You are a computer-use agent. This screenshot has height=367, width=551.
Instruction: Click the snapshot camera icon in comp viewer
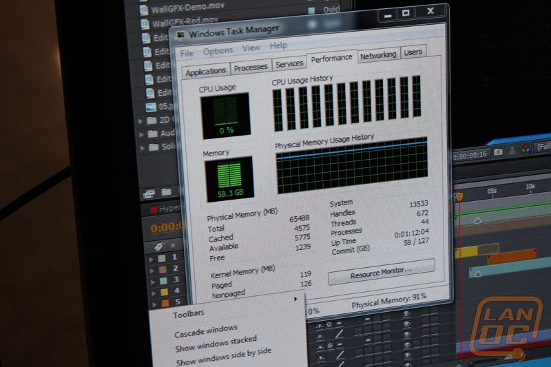pos(498,151)
